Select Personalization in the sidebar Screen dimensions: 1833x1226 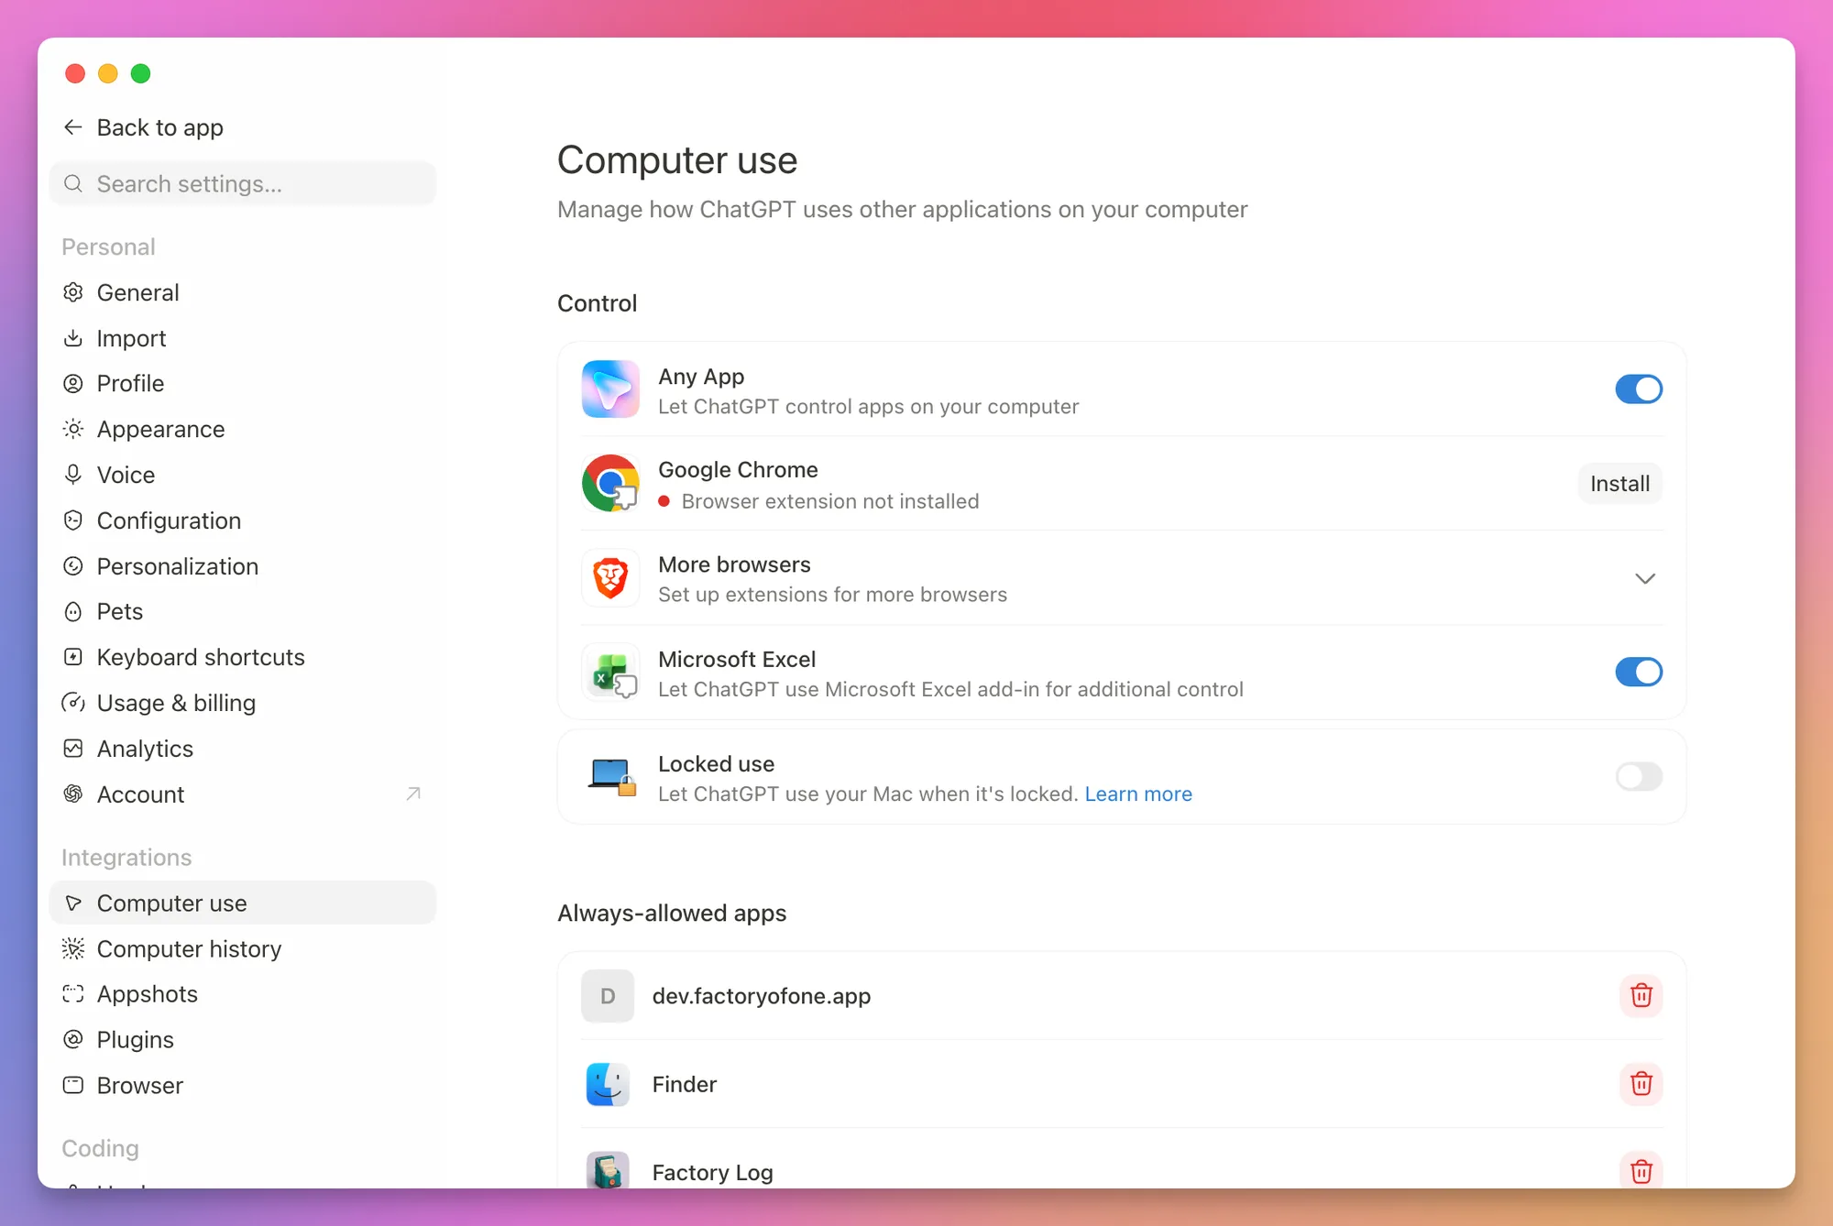click(242, 566)
